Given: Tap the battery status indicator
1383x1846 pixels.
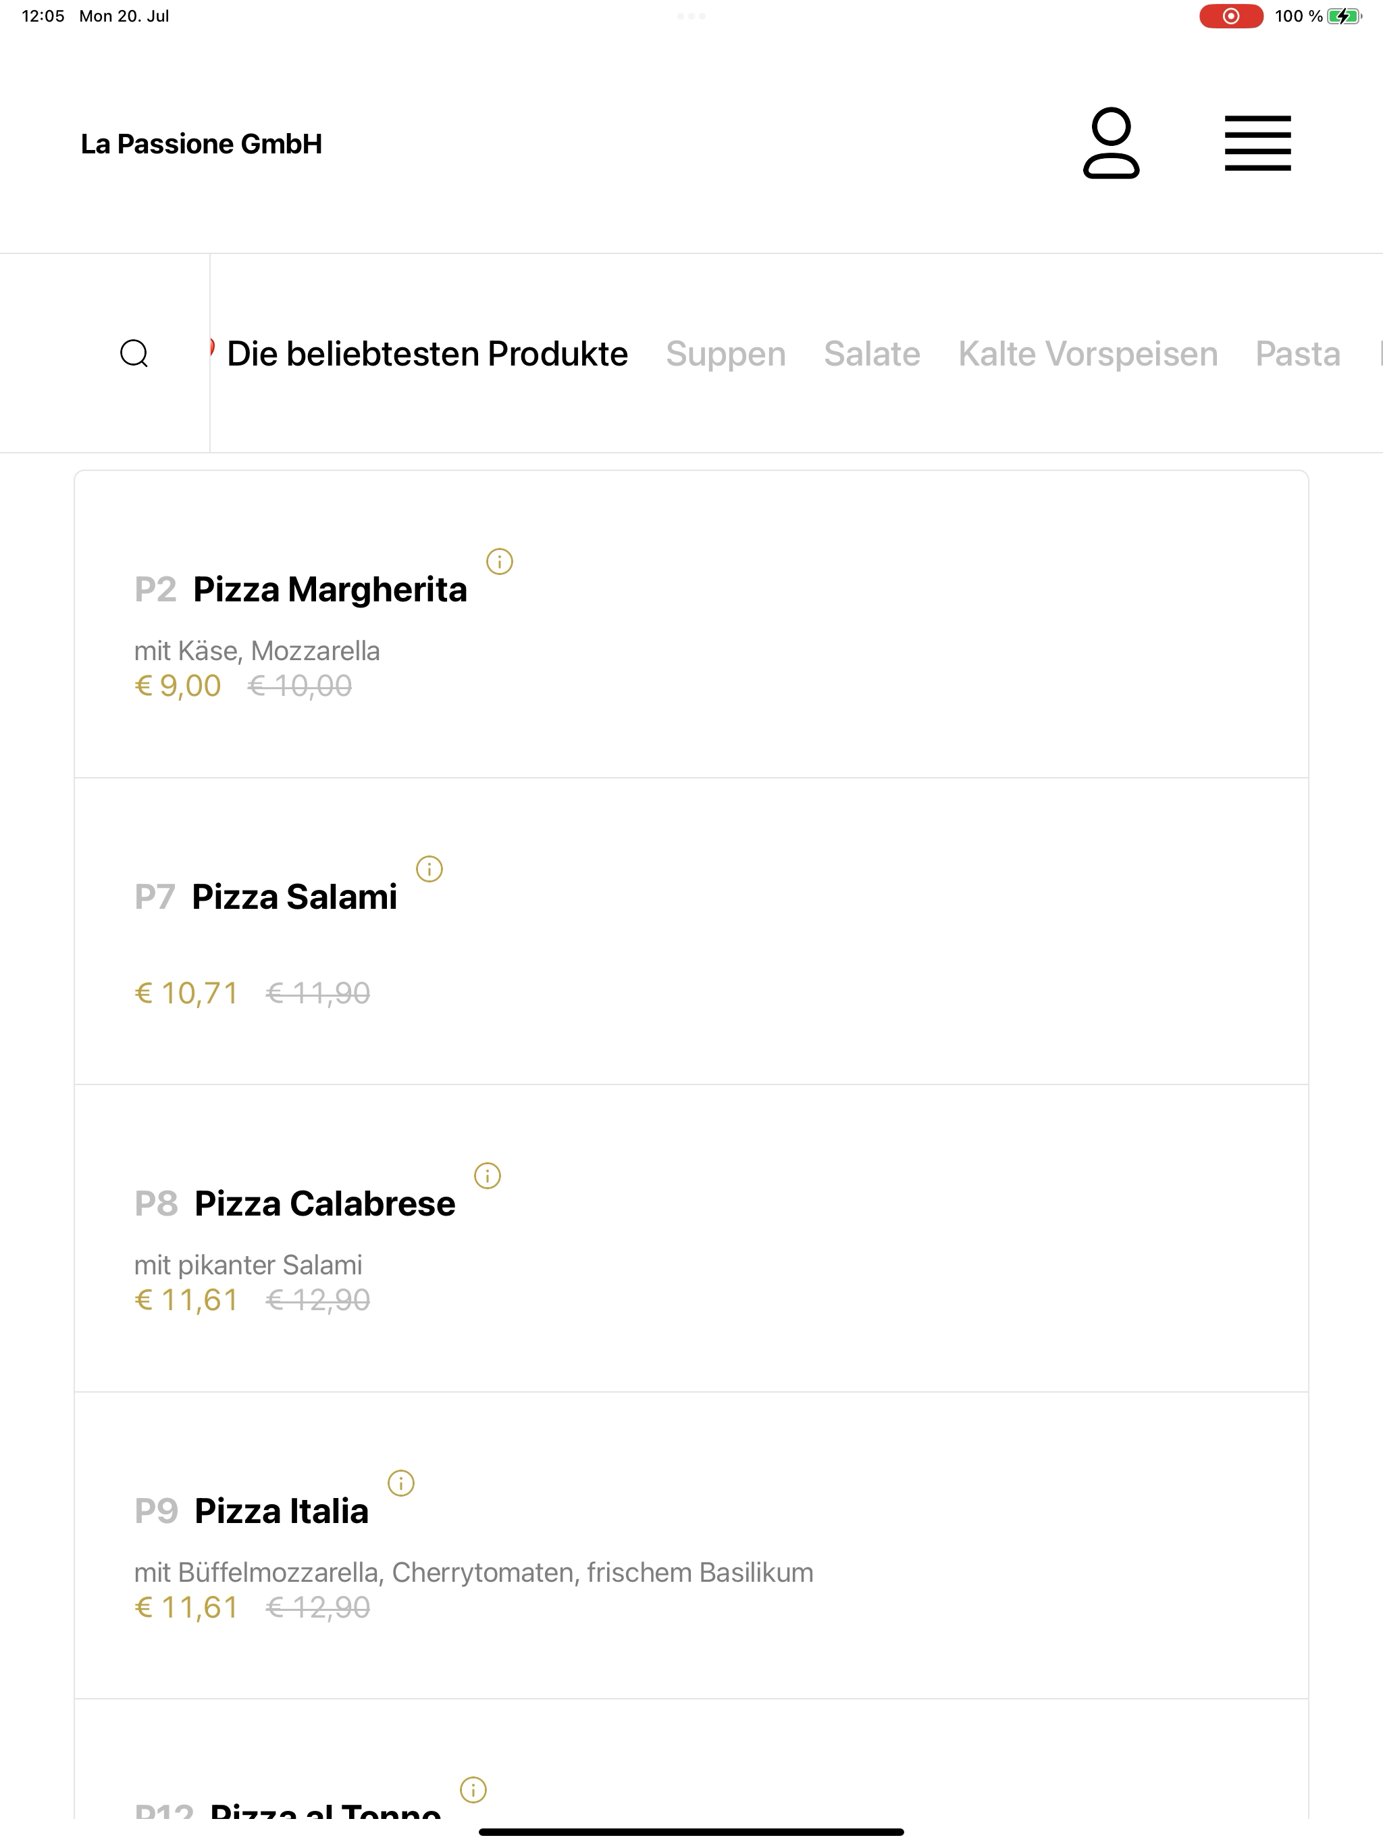Looking at the screenshot, I should [1345, 16].
